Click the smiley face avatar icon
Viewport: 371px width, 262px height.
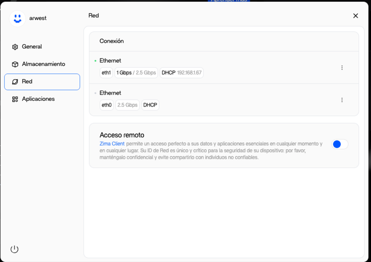(x=17, y=18)
